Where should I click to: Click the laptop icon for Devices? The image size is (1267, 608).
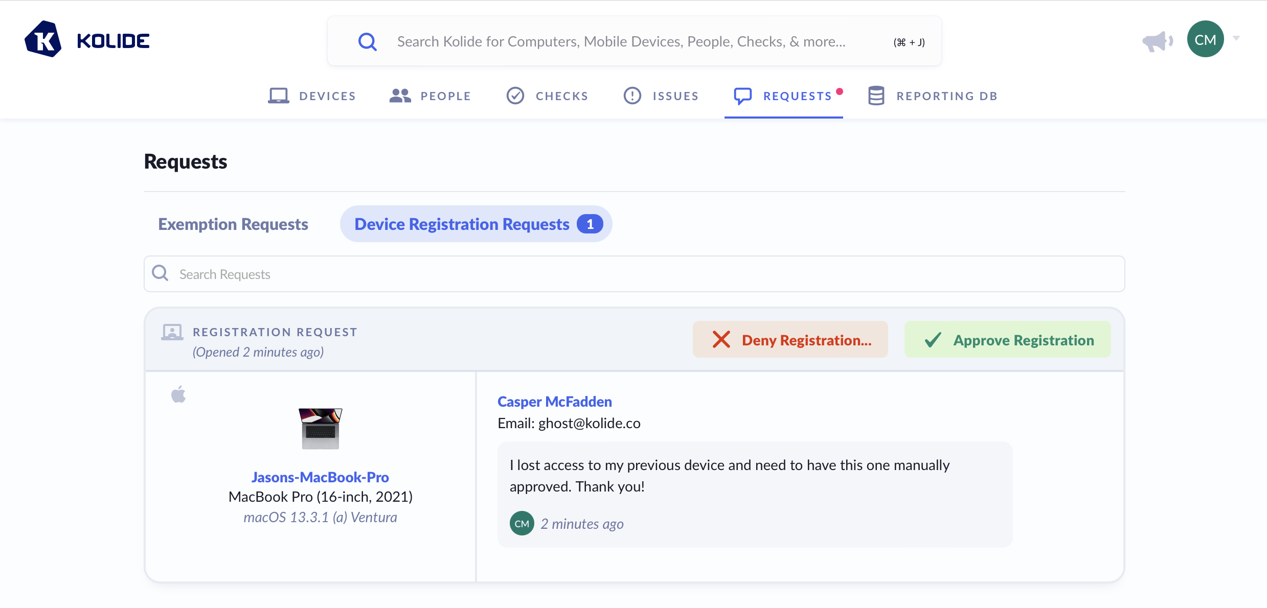(x=279, y=96)
